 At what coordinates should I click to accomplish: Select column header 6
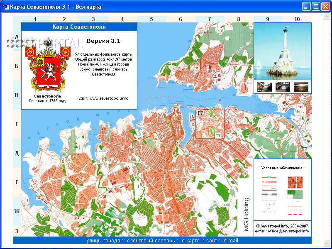point(181,19)
